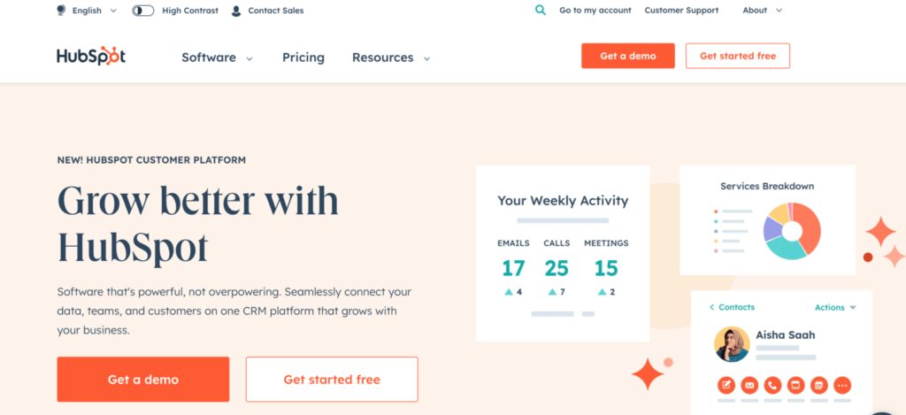Click the note edit icon on contact card
The width and height of the screenshot is (906, 415).
click(x=726, y=386)
